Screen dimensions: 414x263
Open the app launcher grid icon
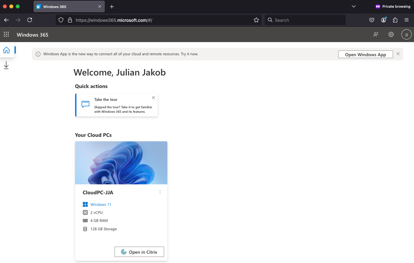pos(6,35)
